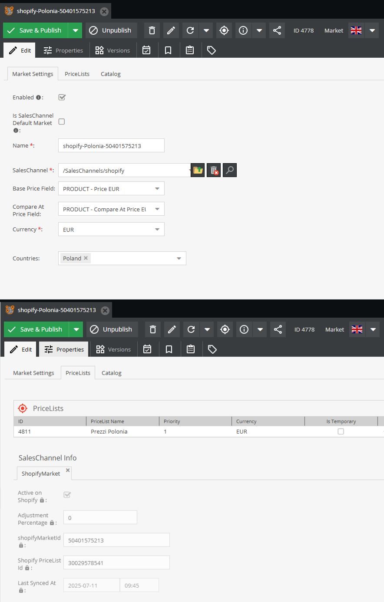The image size is (384, 602).
Task: Click the red target icon beside PriceLists heading
Action: coord(23,408)
